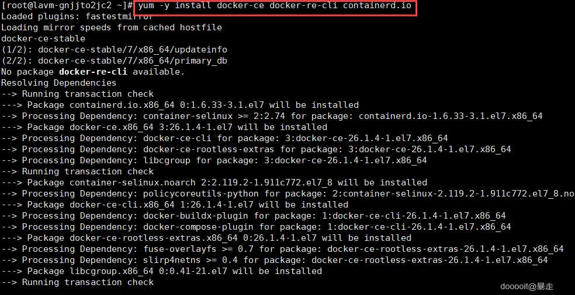Click the primary_db download line (2/2)
Image resolution: width=575 pixels, height=295 pixels.
pyautogui.click(x=114, y=61)
